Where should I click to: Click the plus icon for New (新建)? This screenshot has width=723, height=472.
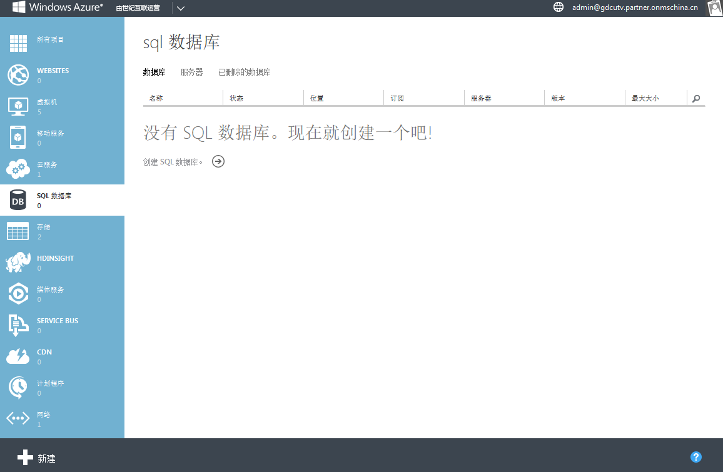coord(26,458)
